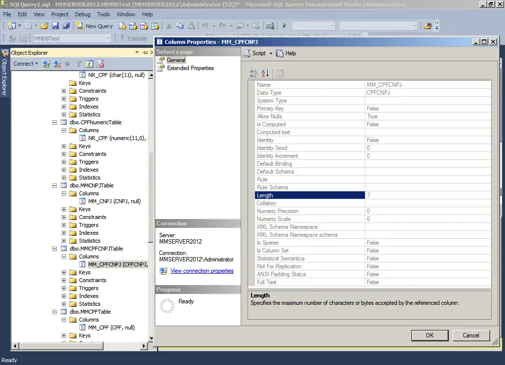
Task: Click the New Query toolbar button
Action: (94, 26)
